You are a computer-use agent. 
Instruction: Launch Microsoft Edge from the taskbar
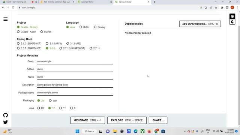[135, 131]
